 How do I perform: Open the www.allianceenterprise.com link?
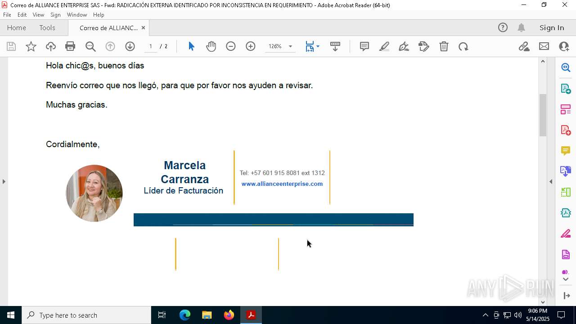click(282, 184)
